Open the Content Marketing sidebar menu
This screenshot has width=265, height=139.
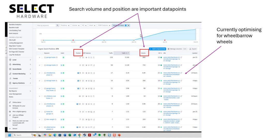coord(19,74)
